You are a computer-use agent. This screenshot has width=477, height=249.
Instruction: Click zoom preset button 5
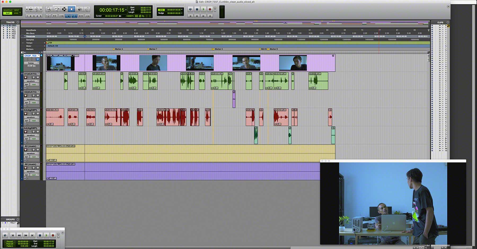pyautogui.click(x=41, y=16)
